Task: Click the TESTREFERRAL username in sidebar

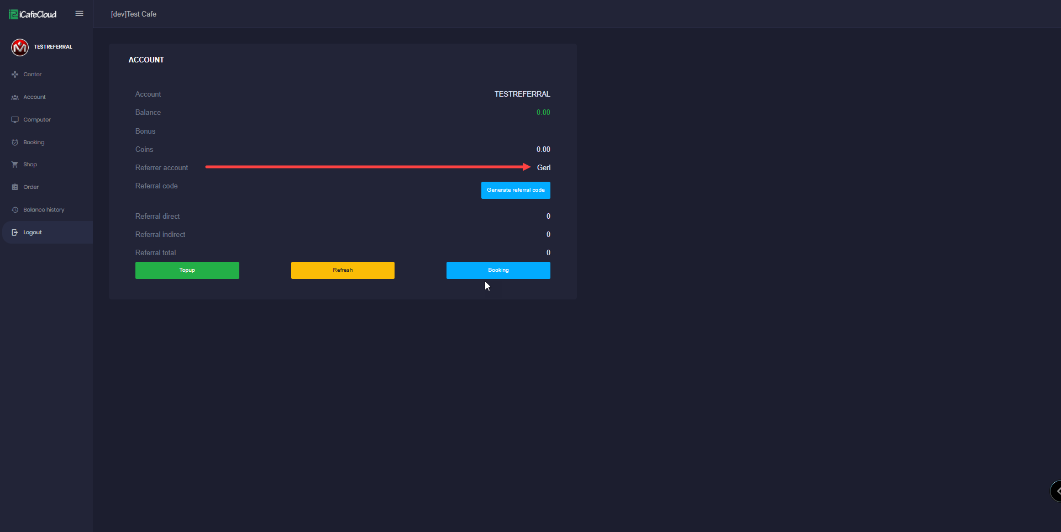Action: click(53, 47)
